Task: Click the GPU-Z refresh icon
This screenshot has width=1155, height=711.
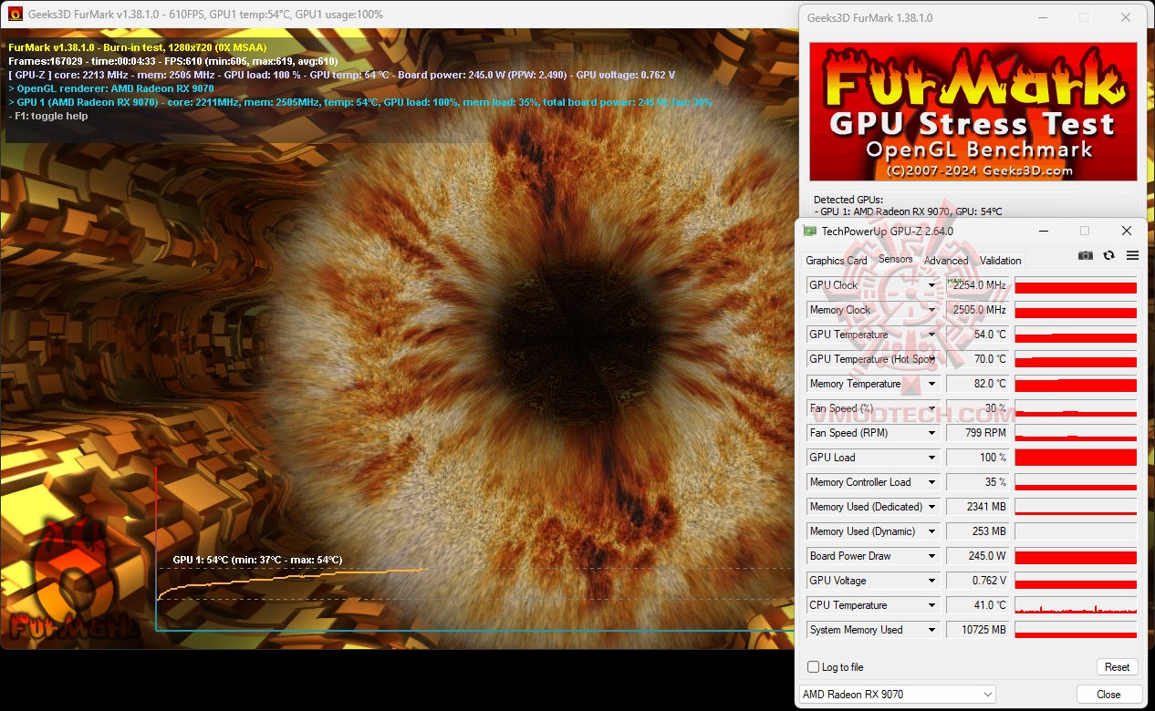Action: [x=1108, y=256]
